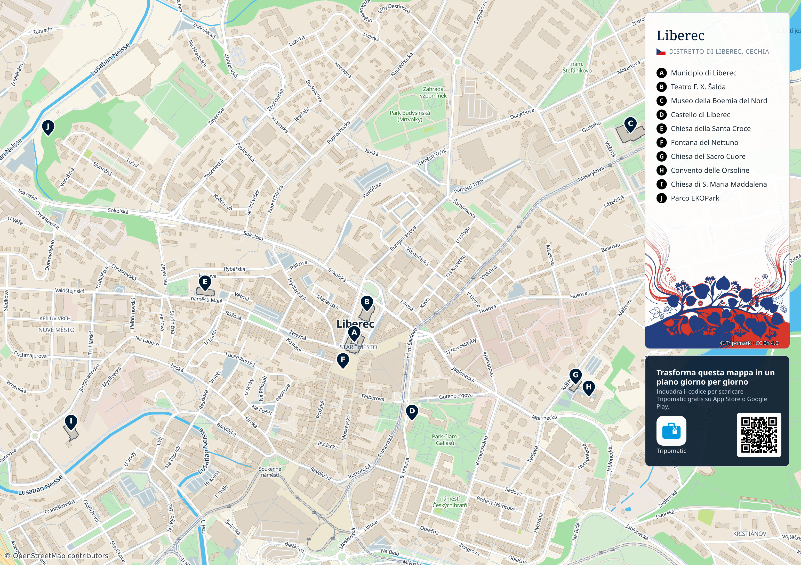Click the 'Soukenné náměstí' label
Screen dimensions: 801x565
point(270,472)
